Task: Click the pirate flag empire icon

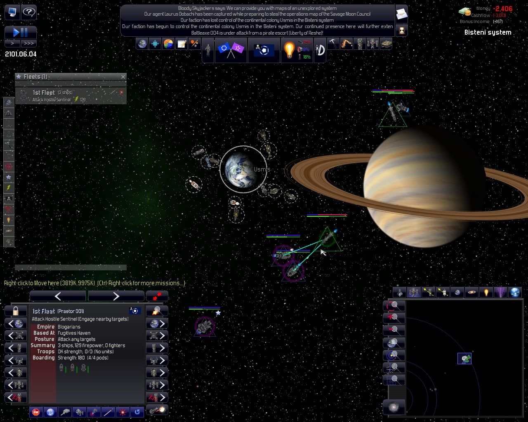Action: coord(264,50)
